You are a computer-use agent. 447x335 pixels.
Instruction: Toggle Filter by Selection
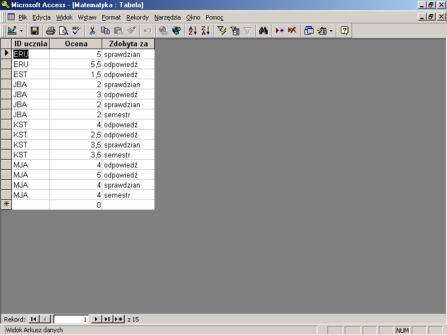click(x=221, y=31)
